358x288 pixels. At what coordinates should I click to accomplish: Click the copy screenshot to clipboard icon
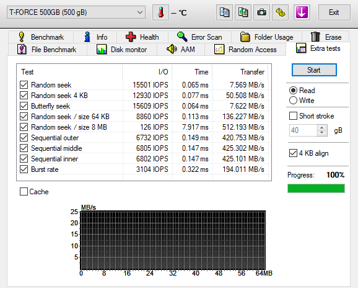pyautogui.click(x=243, y=12)
